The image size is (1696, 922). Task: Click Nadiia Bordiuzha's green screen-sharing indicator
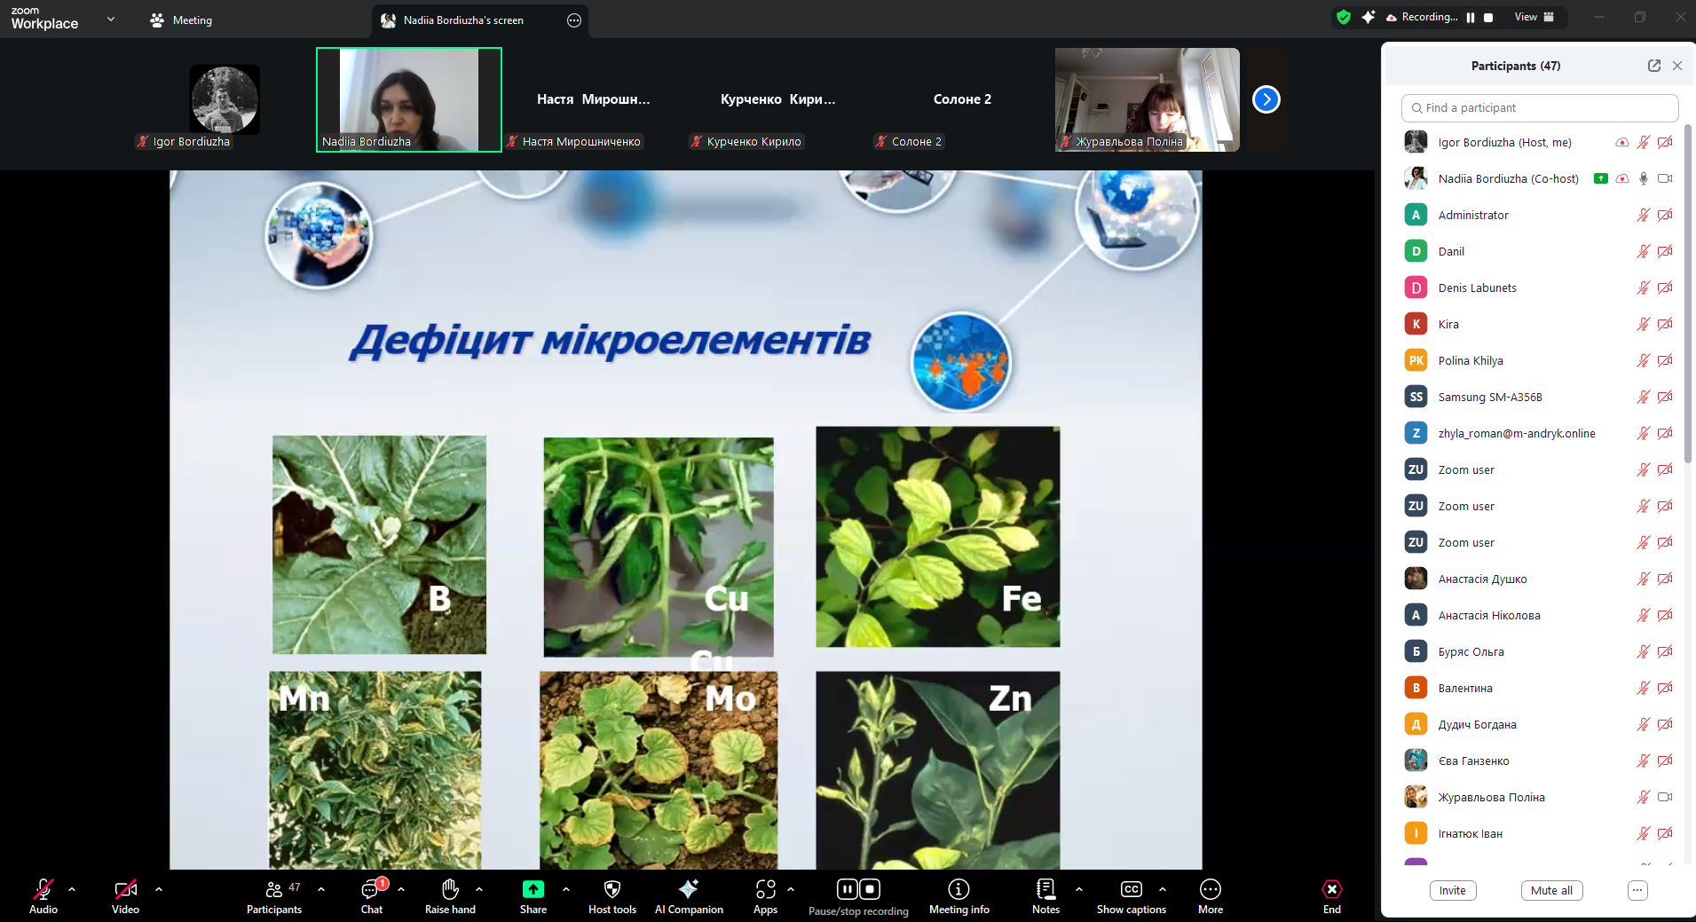[x=1601, y=178]
